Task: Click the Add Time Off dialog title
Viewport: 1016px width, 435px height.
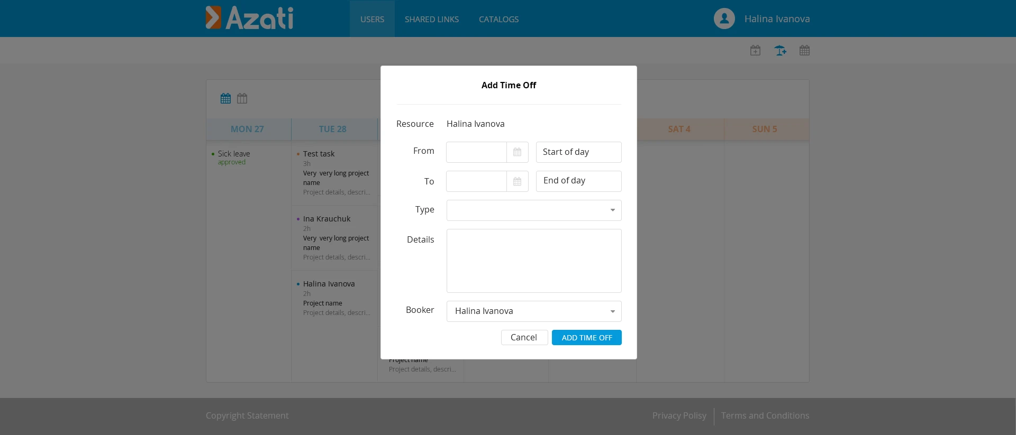Action: point(509,85)
